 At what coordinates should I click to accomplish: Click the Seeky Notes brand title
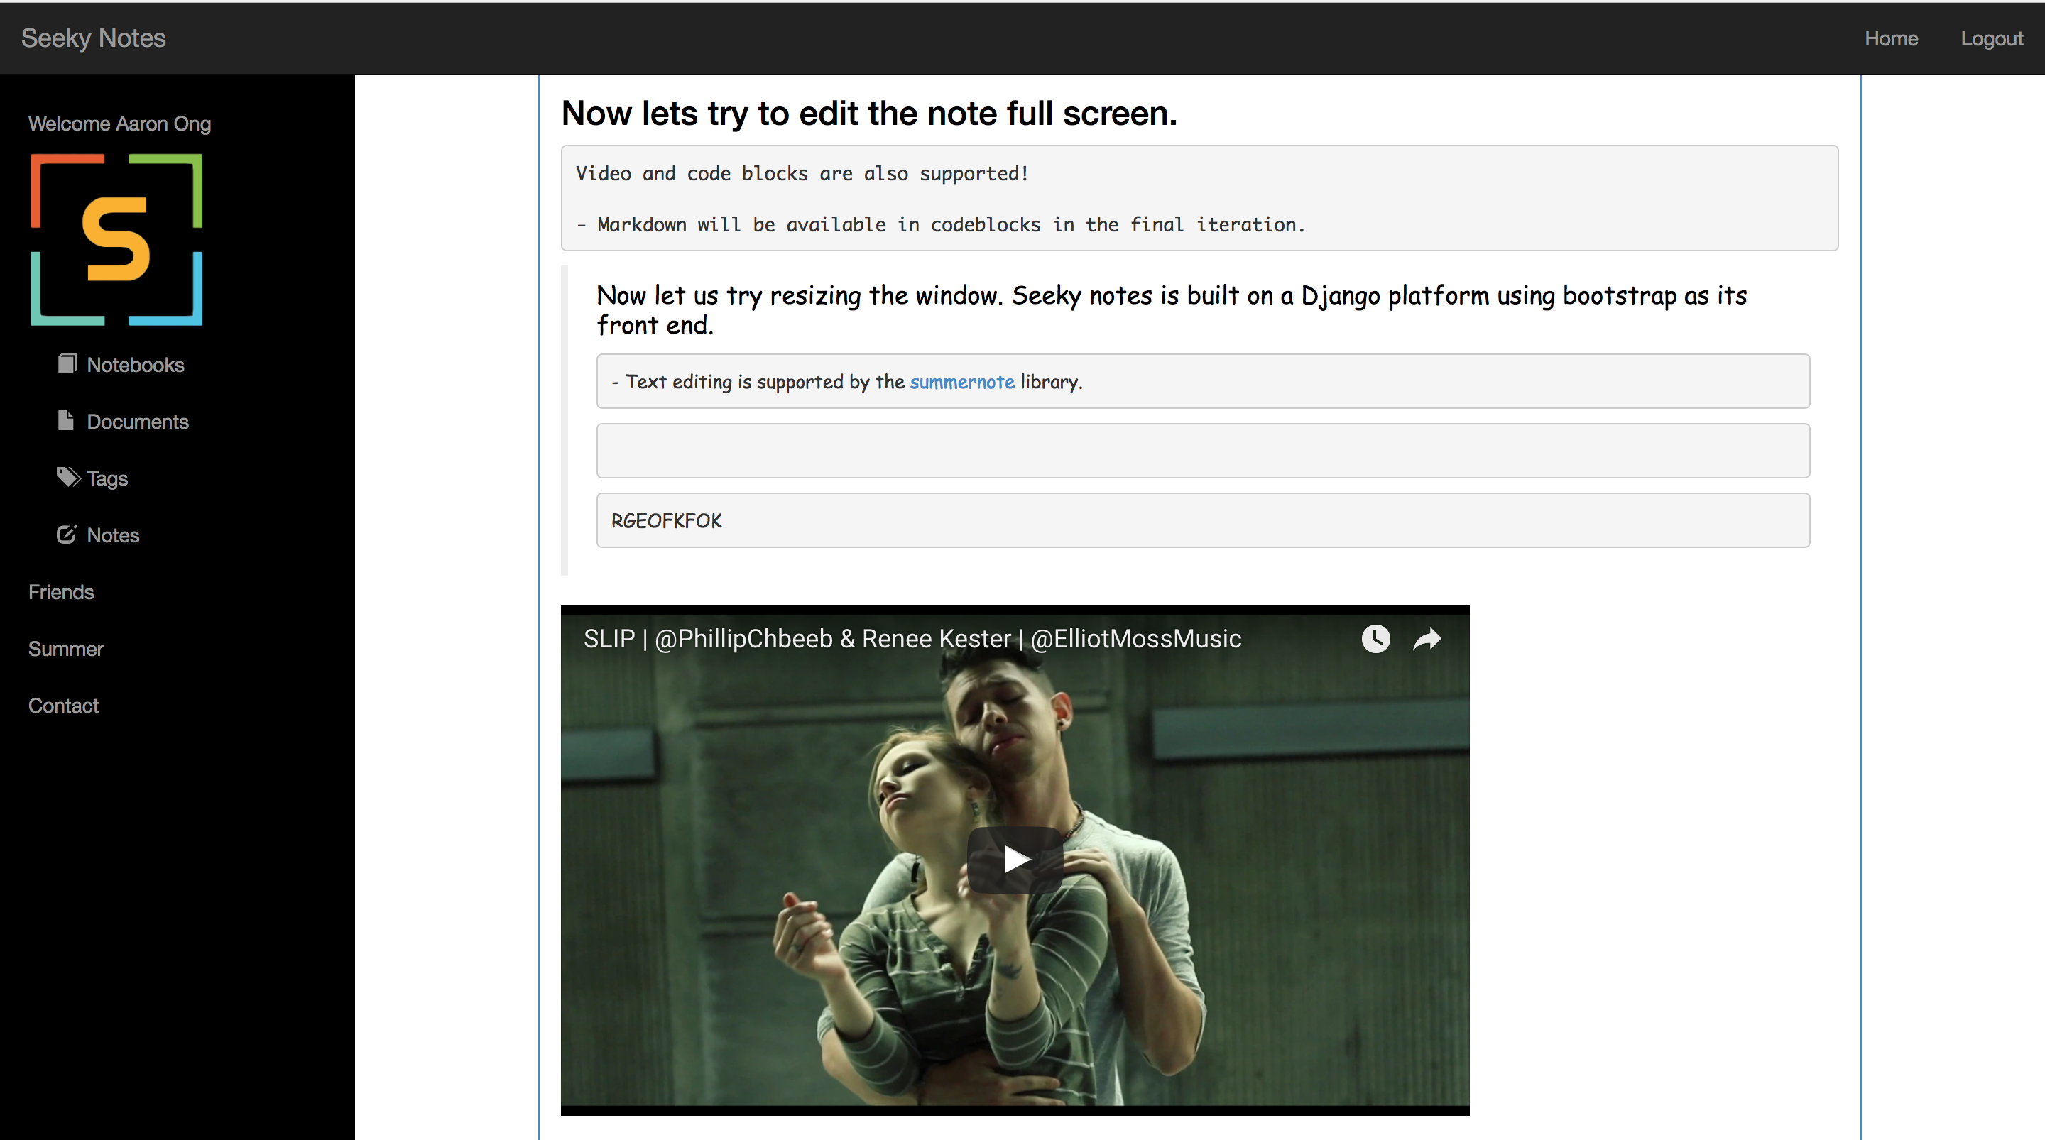[94, 38]
